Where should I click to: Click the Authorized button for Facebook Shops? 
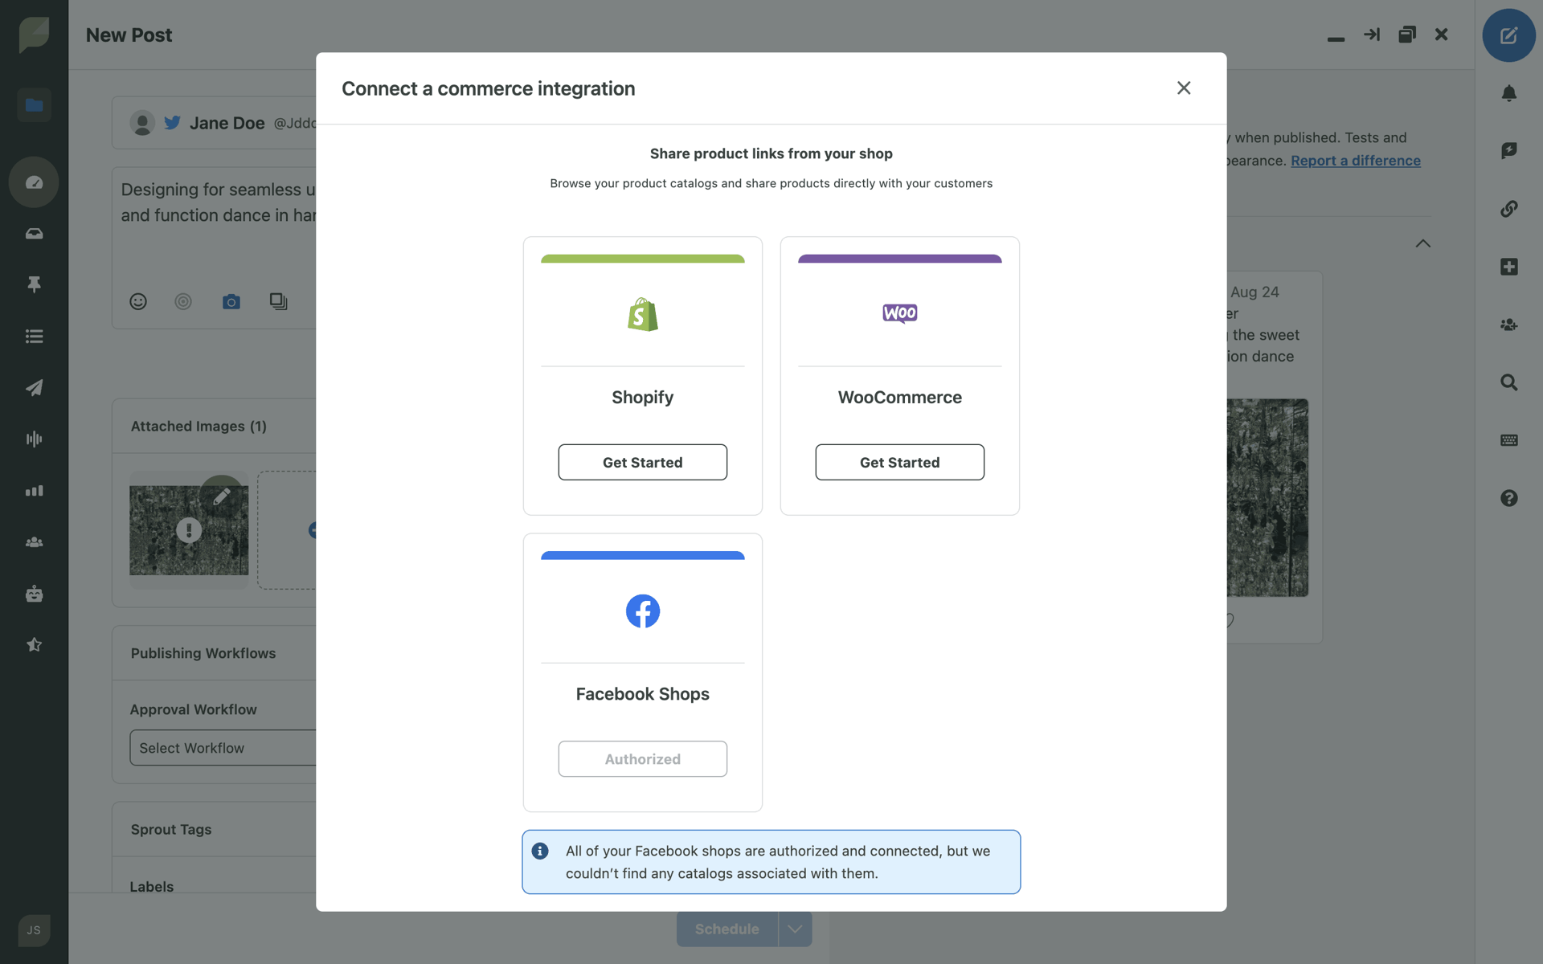point(643,758)
